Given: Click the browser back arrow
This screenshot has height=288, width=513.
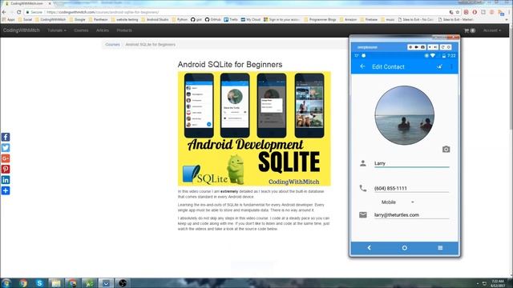Looking at the screenshot, I should (4, 12).
